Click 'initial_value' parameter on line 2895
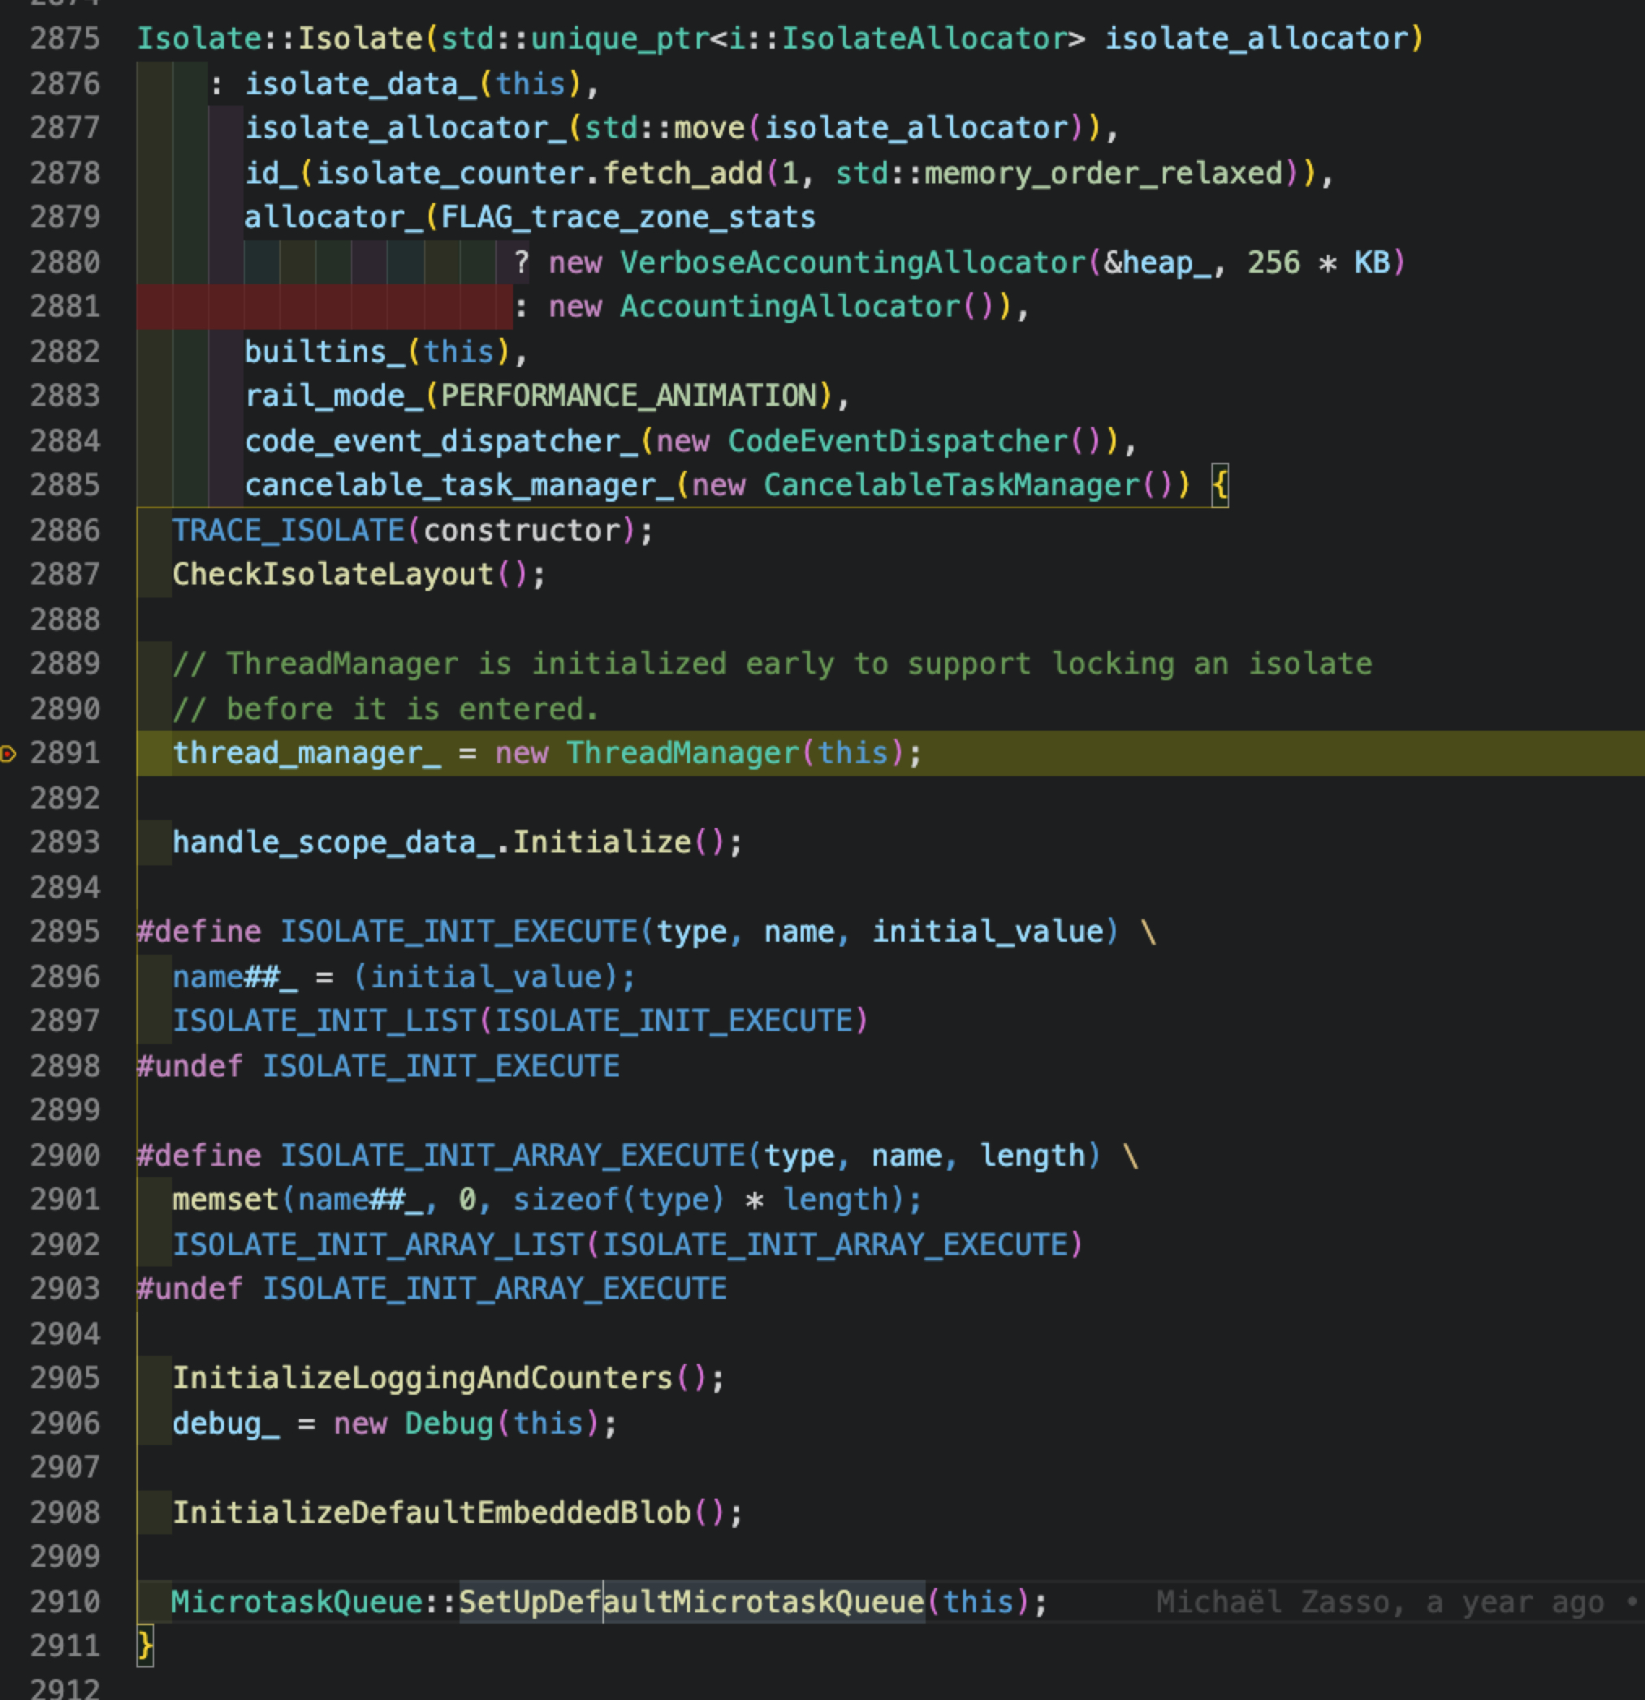Viewport: 1645px width, 1700px height. tap(987, 931)
